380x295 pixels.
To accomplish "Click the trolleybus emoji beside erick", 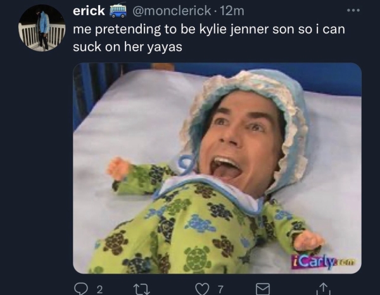I will point(118,11).
